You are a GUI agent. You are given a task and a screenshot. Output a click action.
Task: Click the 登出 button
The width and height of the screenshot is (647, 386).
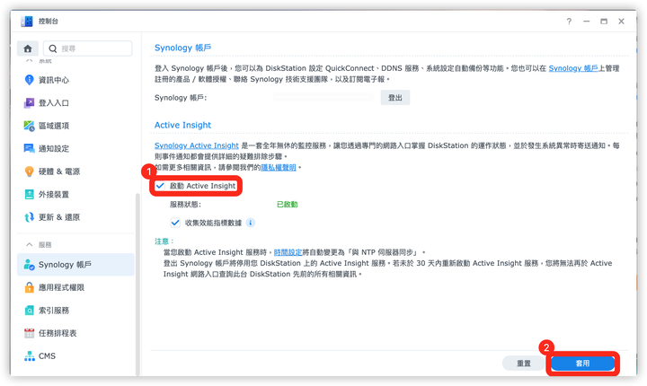(394, 98)
